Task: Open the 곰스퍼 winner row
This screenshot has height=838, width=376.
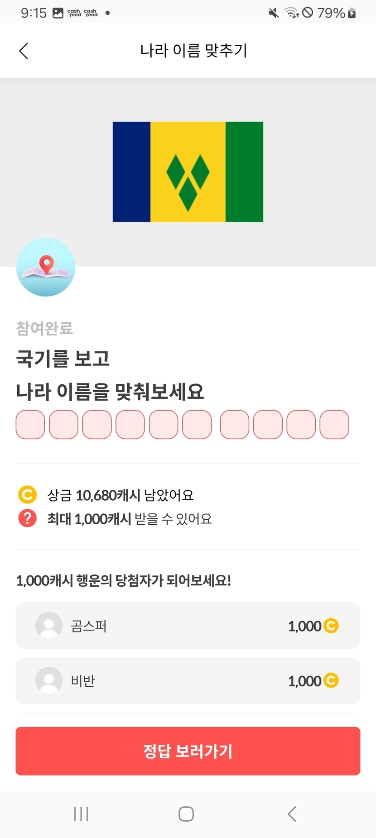Action: pos(188,626)
